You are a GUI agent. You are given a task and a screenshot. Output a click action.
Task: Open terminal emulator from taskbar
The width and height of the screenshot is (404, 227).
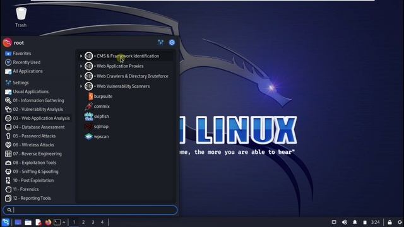57,222
